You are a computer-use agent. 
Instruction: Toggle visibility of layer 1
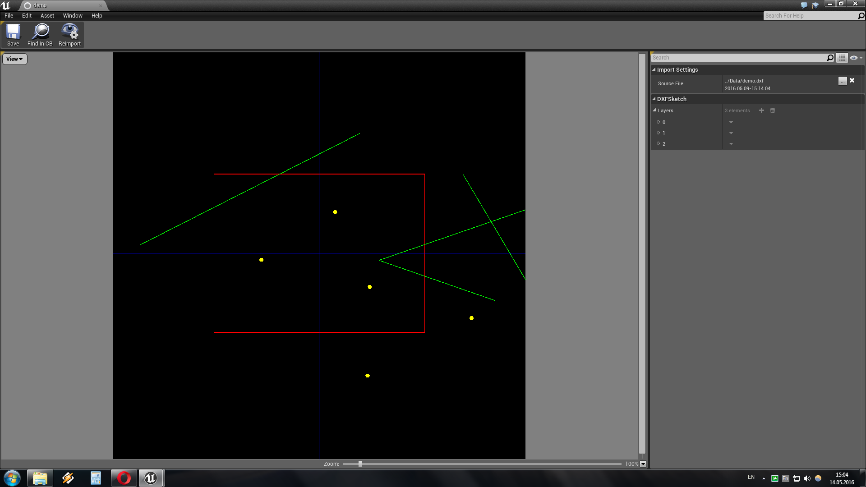point(732,133)
